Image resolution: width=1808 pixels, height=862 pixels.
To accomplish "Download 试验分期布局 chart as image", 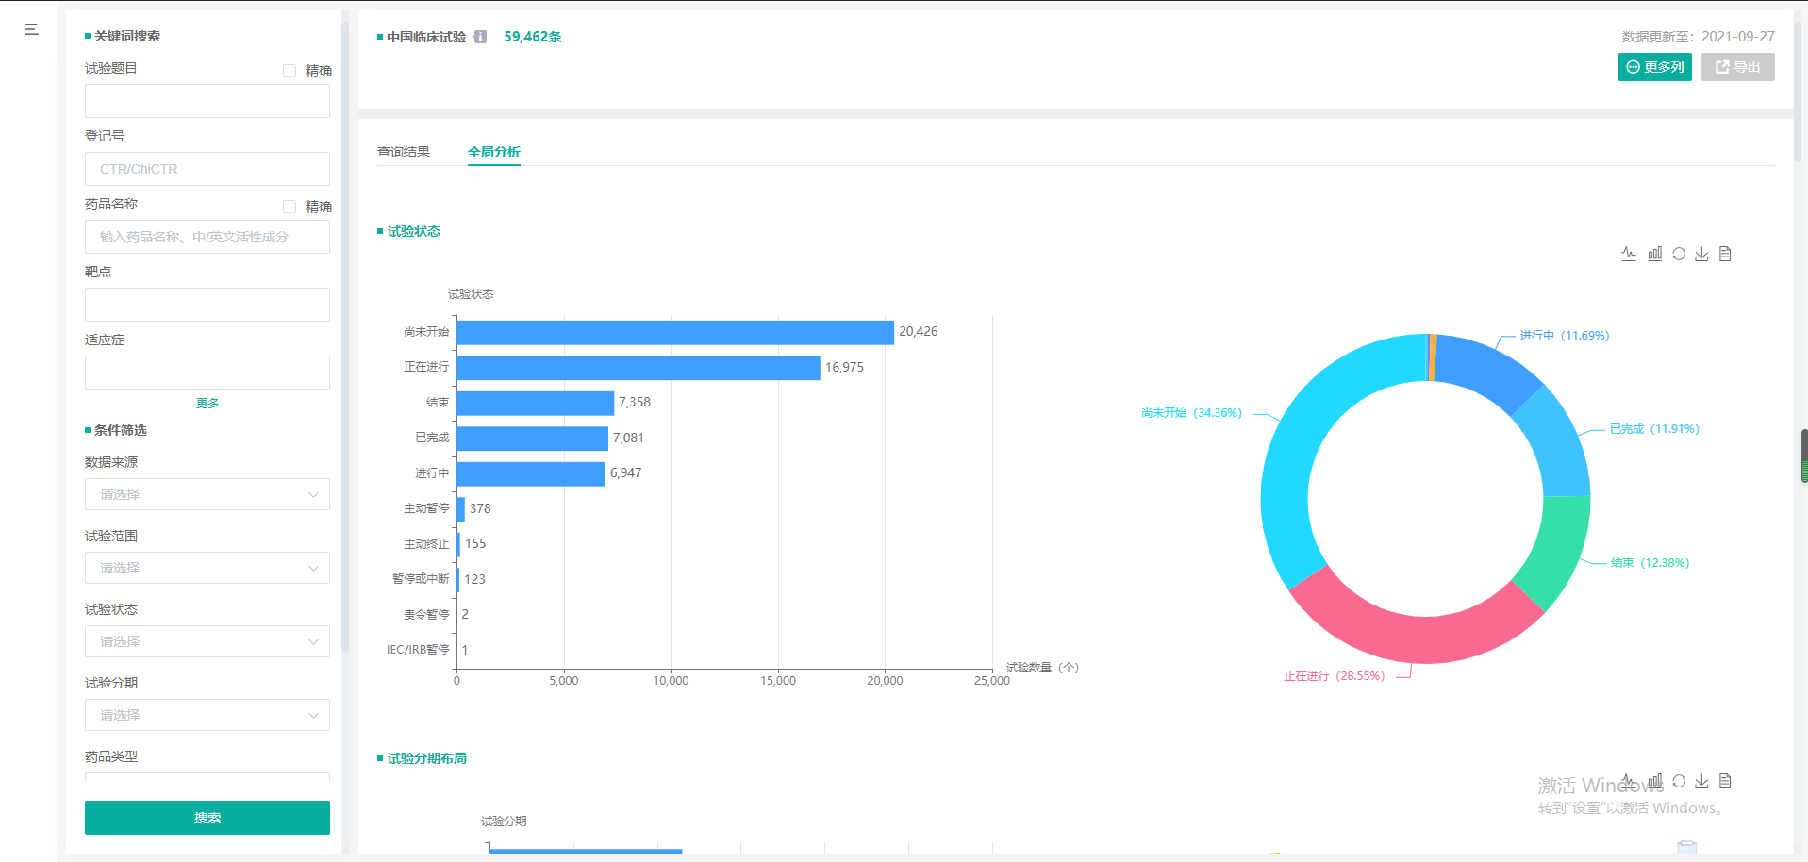I will (x=1701, y=781).
